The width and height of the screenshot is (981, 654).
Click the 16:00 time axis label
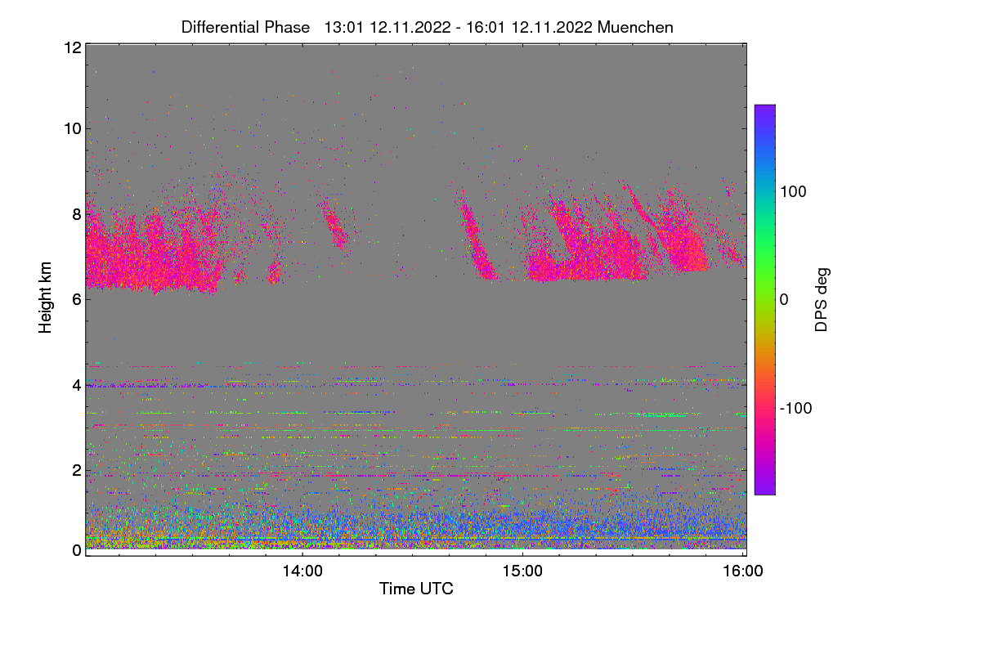[743, 571]
